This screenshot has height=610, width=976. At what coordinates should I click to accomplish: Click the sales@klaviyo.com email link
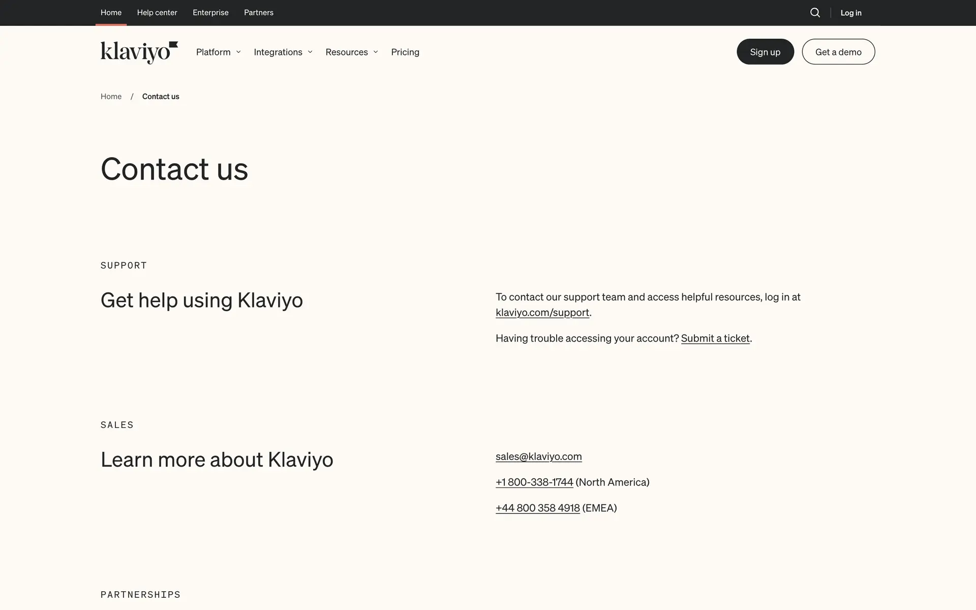pyautogui.click(x=538, y=456)
